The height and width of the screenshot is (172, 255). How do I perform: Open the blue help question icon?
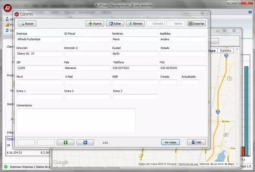[250, 12]
